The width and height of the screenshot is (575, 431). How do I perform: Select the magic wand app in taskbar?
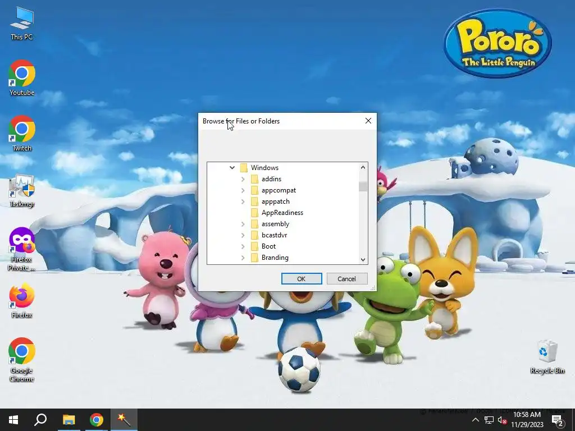[124, 420]
